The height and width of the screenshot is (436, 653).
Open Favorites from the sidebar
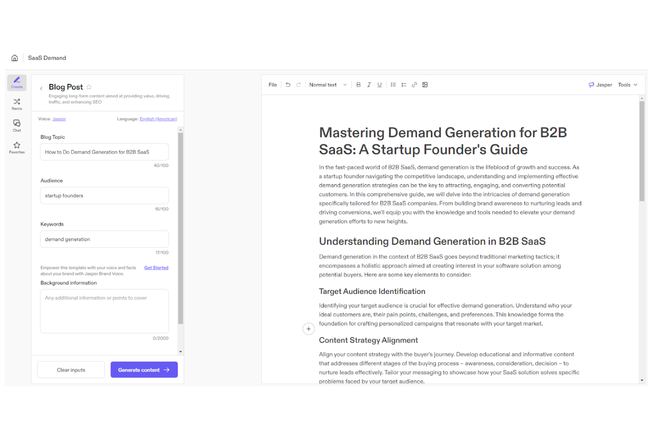click(x=16, y=147)
